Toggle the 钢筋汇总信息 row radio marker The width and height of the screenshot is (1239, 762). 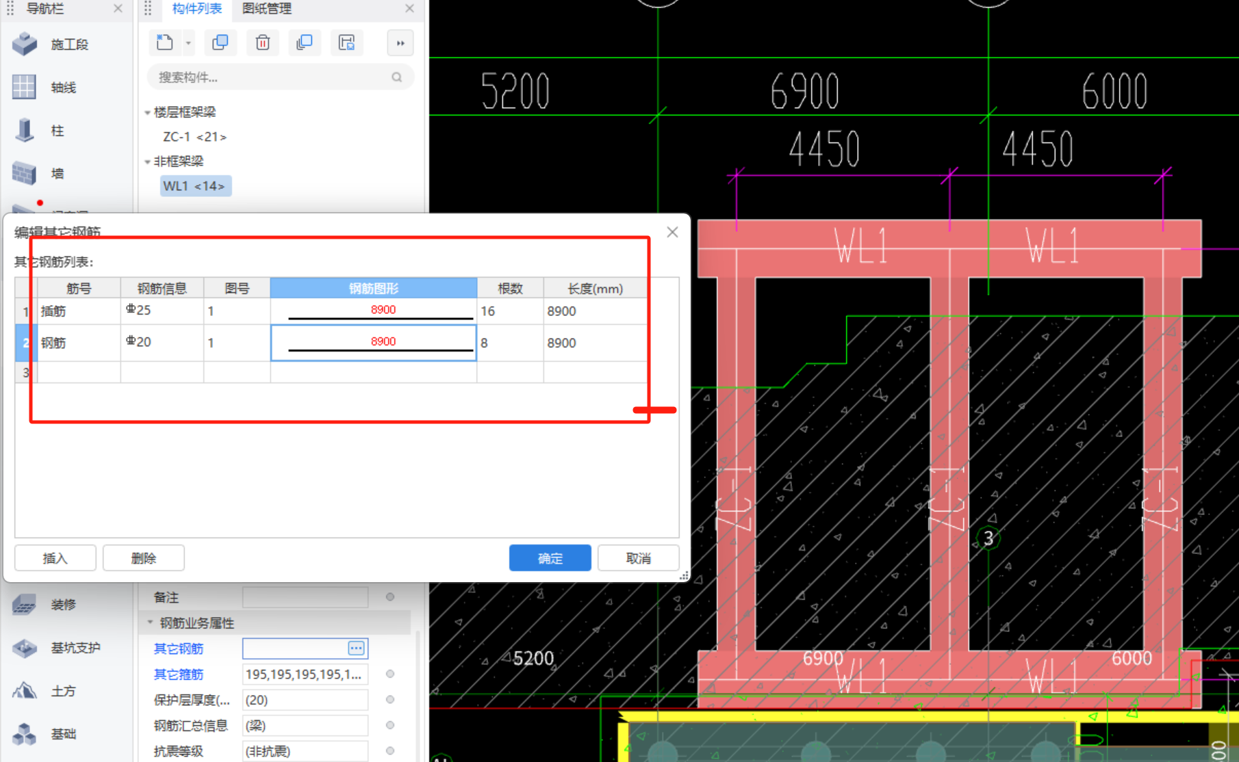[390, 725]
